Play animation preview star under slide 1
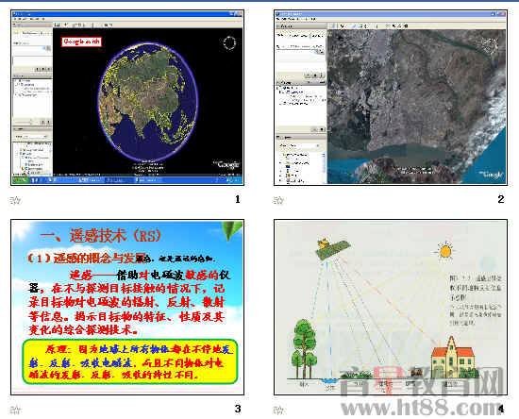Screen dimensions: 519x419 point(15,200)
